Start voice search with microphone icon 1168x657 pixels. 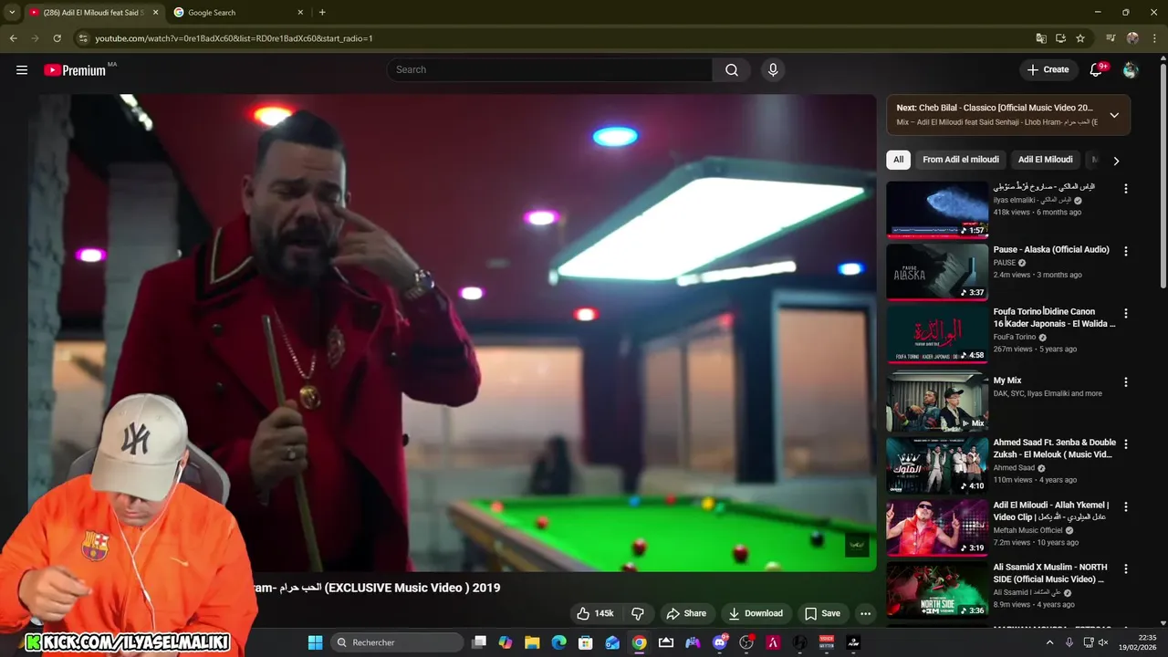[773, 70]
